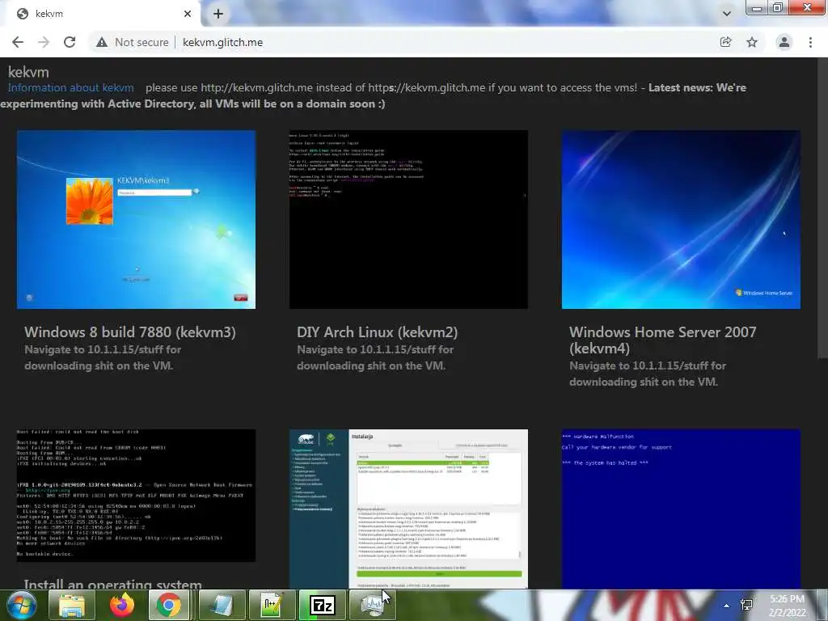Open the network tray icon

[746, 605]
